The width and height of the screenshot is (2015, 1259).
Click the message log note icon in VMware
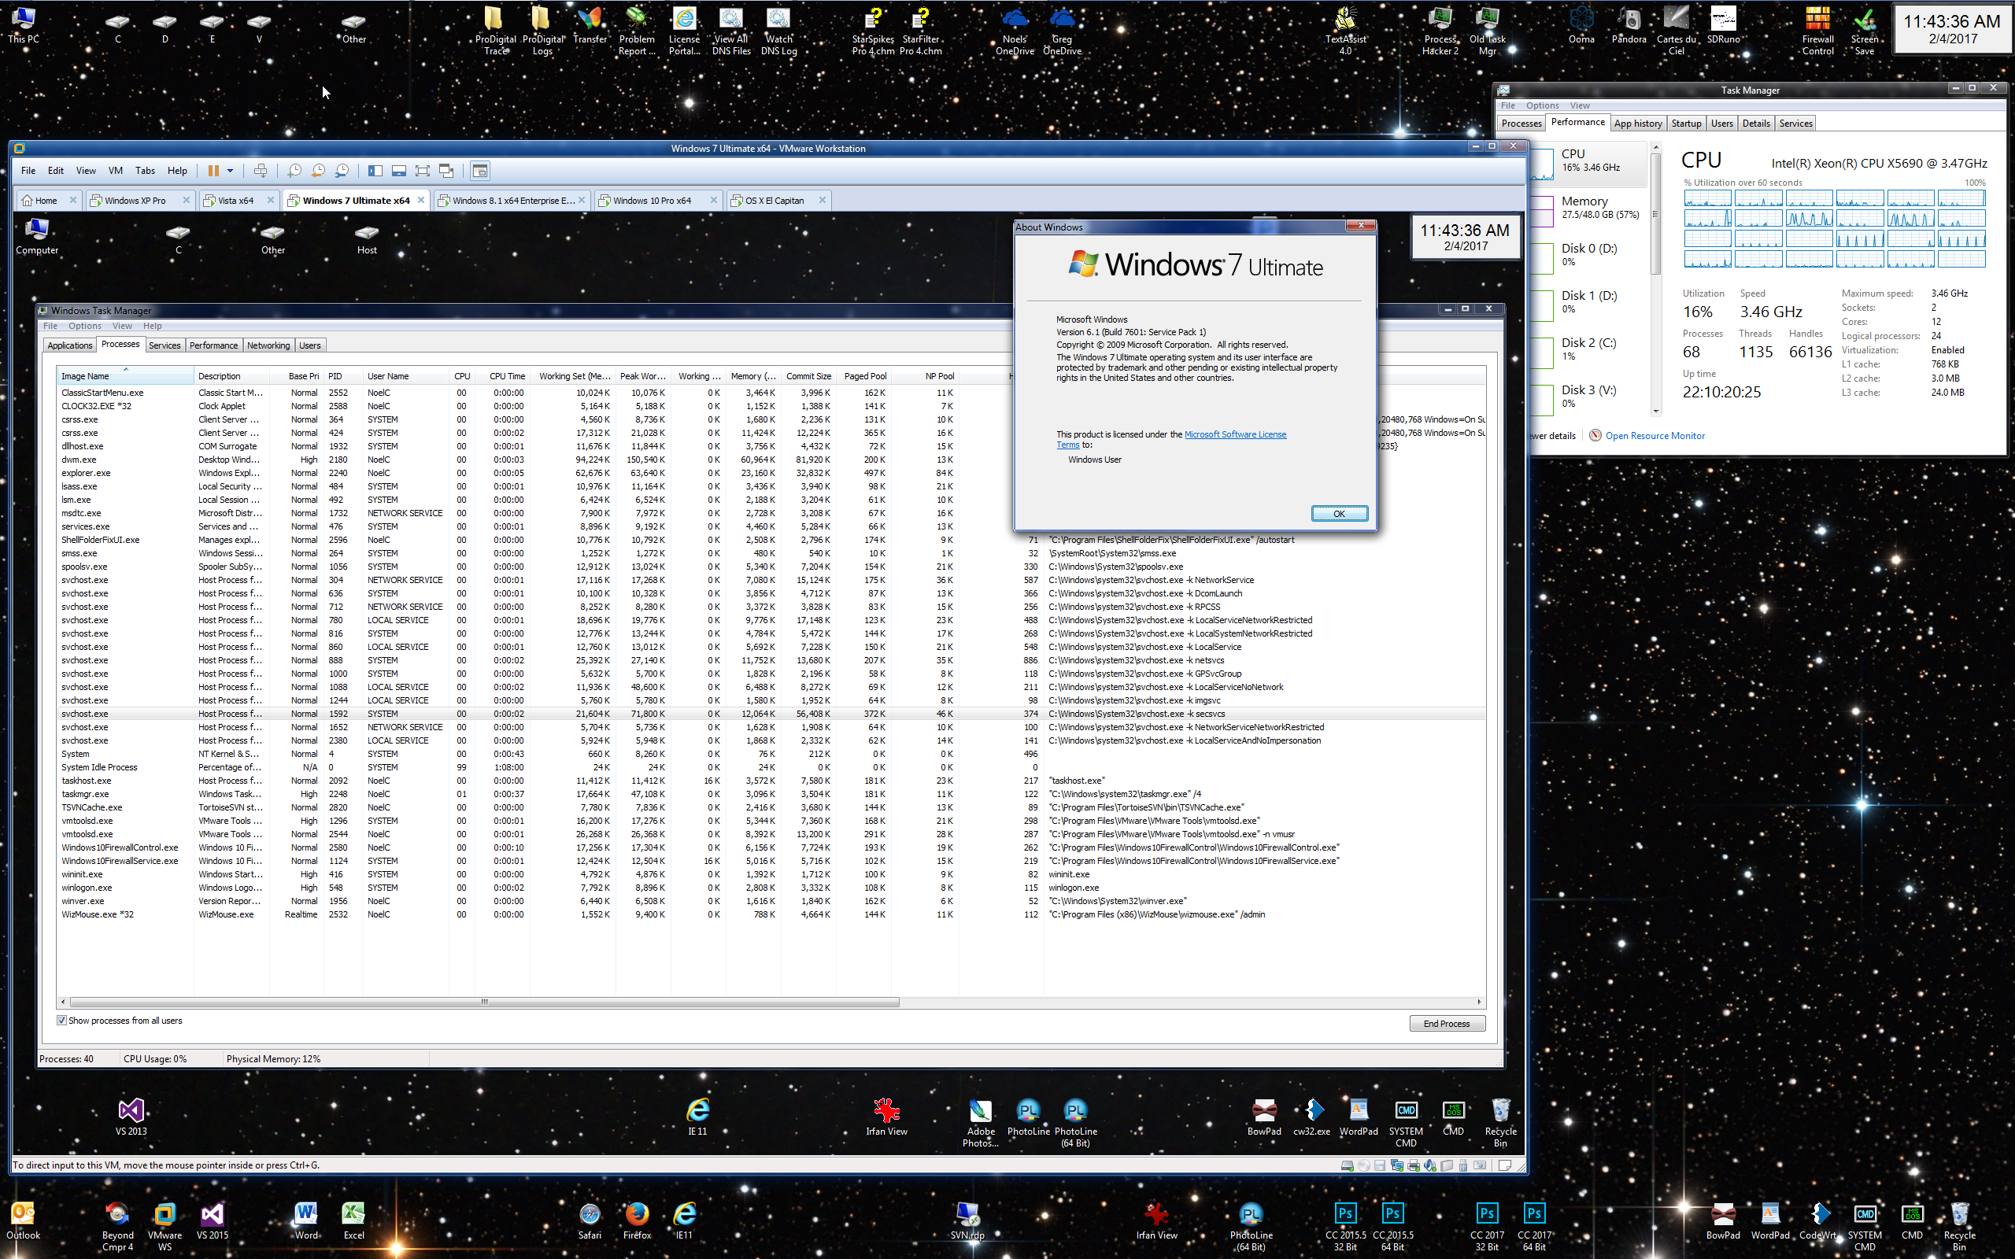1505,1165
